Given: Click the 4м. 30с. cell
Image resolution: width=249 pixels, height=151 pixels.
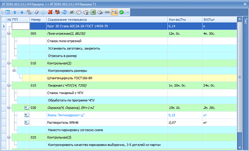Looking at the screenshot, I should click(x=220, y=34).
